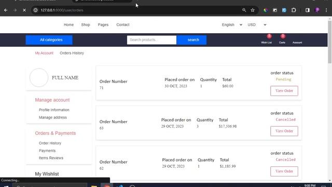Click Cancelled status of order 63
Viewport: 332px width, 187px height.
tap(285, 119)
